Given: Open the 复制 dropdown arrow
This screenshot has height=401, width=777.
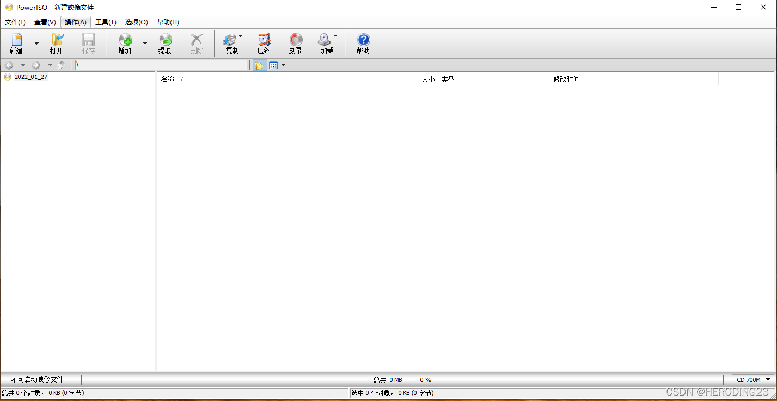Looking at the screenshot, I should tap(240, 36).
